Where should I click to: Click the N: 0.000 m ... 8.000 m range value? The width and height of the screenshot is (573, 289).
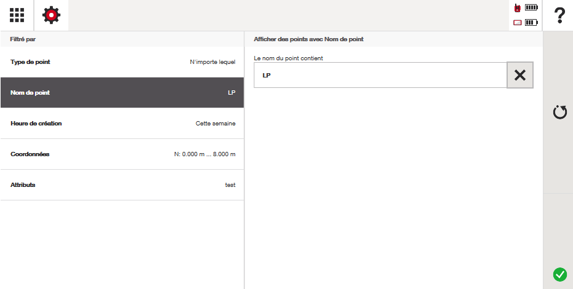(204, 154)
